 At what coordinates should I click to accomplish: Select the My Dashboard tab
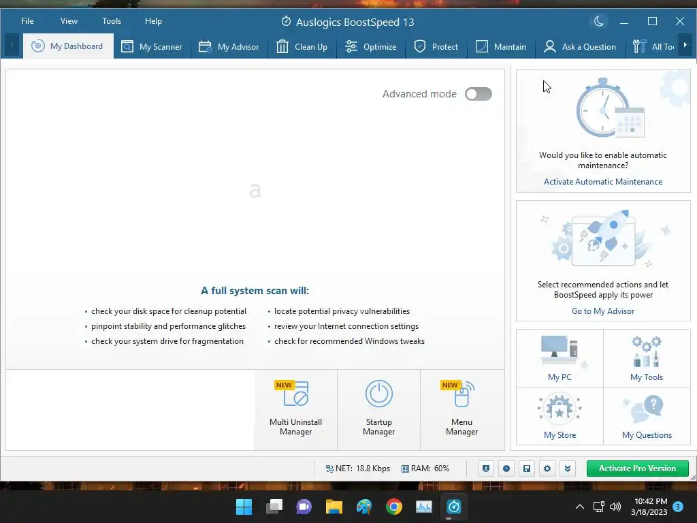[x=68, y=46]
